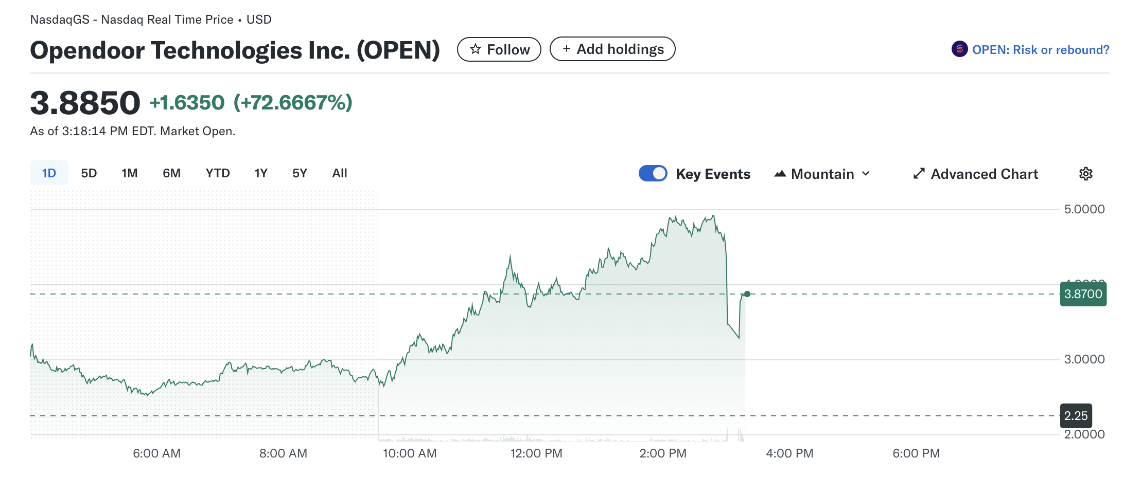Screen dimensions: 1124x477
Task: Click the 3.8700 current price label
Action: 1083,294
